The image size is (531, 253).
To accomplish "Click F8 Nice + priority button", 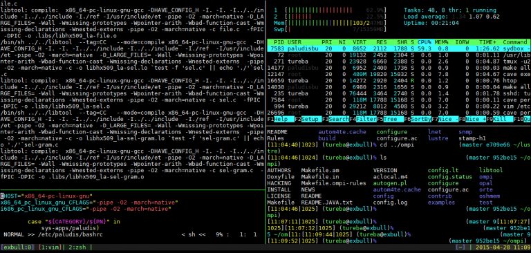I will click(x=473, y=119).
